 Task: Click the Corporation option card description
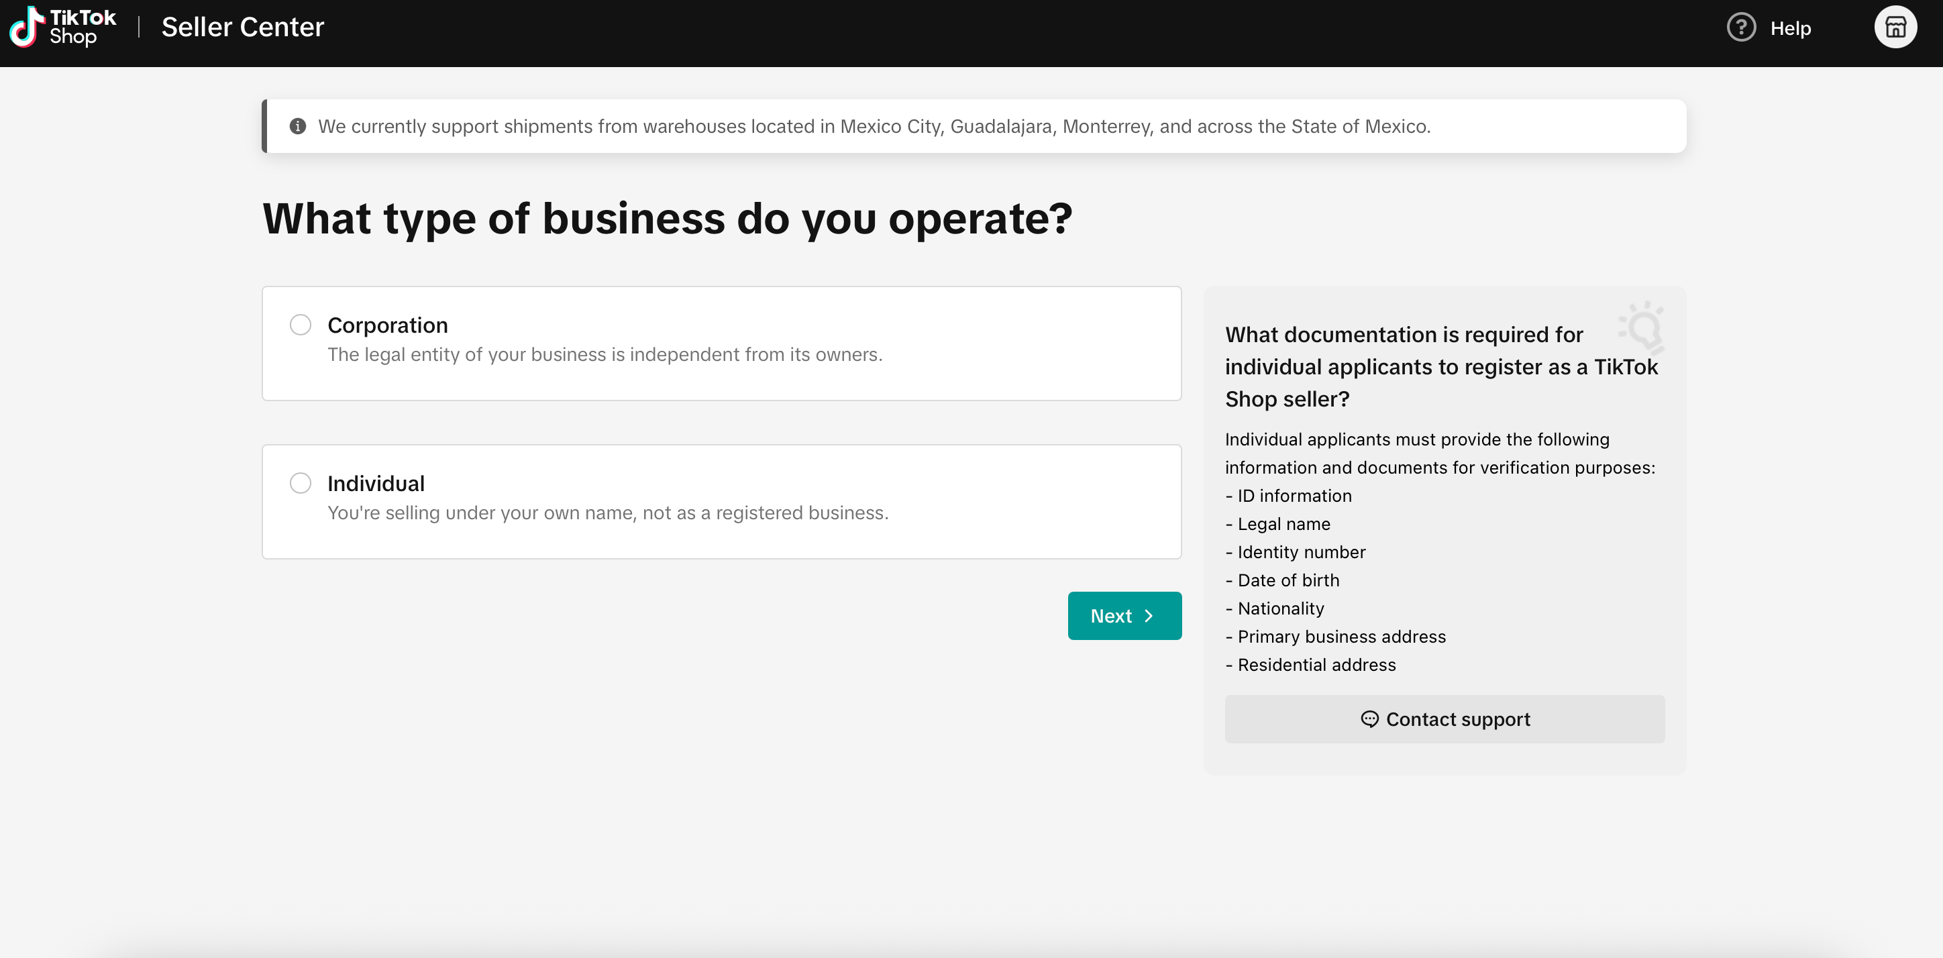[605, 354]
